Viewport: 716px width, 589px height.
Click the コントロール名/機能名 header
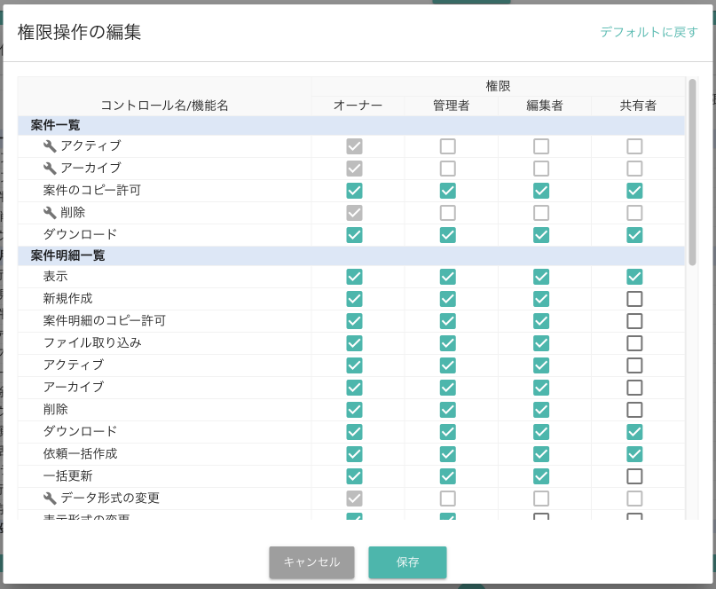point(164,106)
